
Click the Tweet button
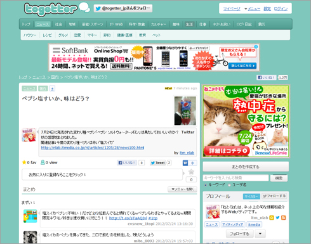(157, 163)
